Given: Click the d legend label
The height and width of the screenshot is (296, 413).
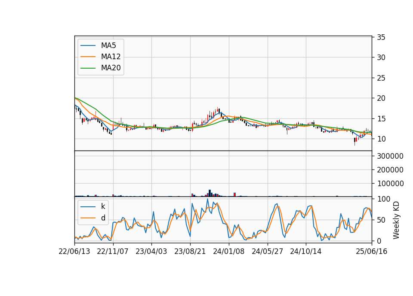Looking at the screenshot, I should pyautogui.click(x=103, y=218).
